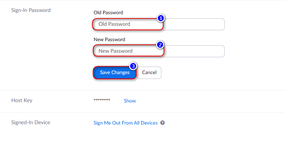Click the Signed-In Device section heading
285x144 pixels.
point(31,122)
